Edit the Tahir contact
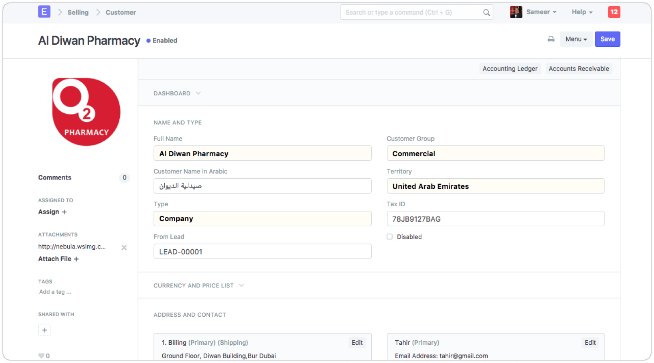 (590, 343)
